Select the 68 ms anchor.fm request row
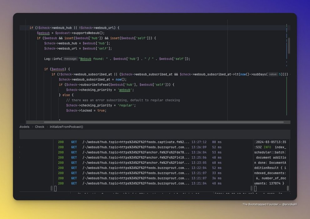 136,163
